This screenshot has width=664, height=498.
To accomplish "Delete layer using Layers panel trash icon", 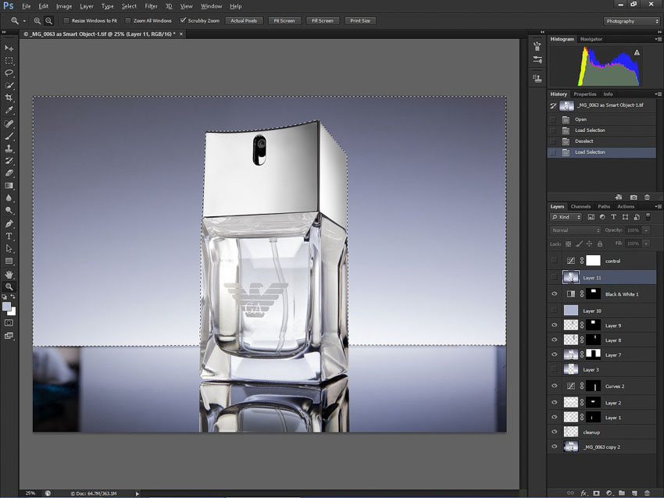I will [x=647, y=493].
